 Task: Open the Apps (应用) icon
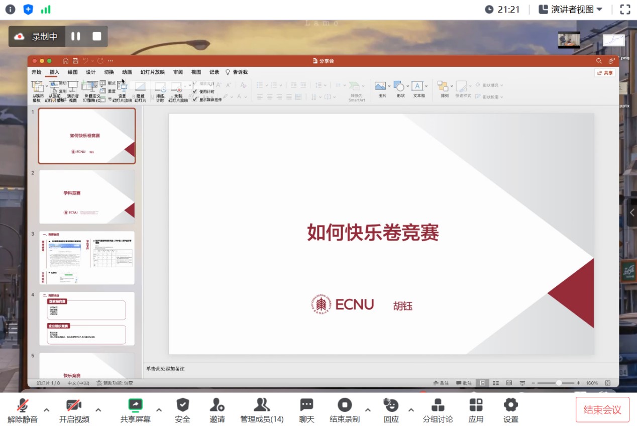476,404
